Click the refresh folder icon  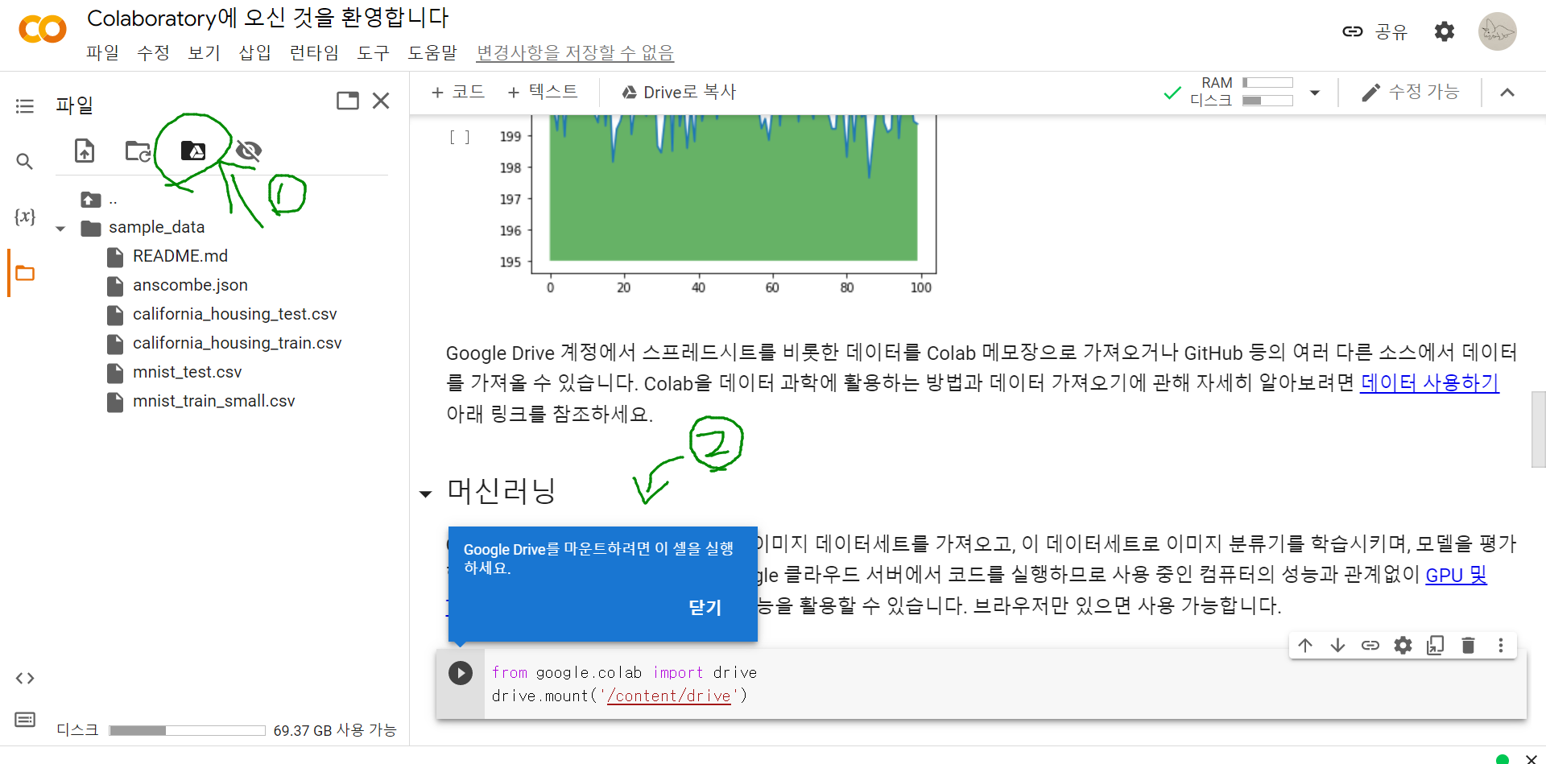138,151
